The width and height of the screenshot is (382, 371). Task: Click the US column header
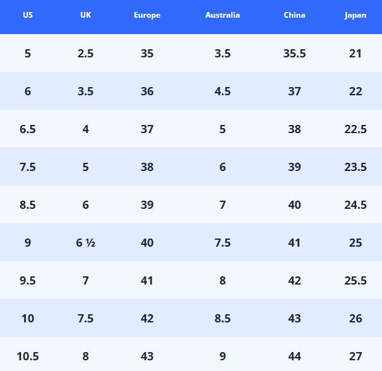coord(28,15)
